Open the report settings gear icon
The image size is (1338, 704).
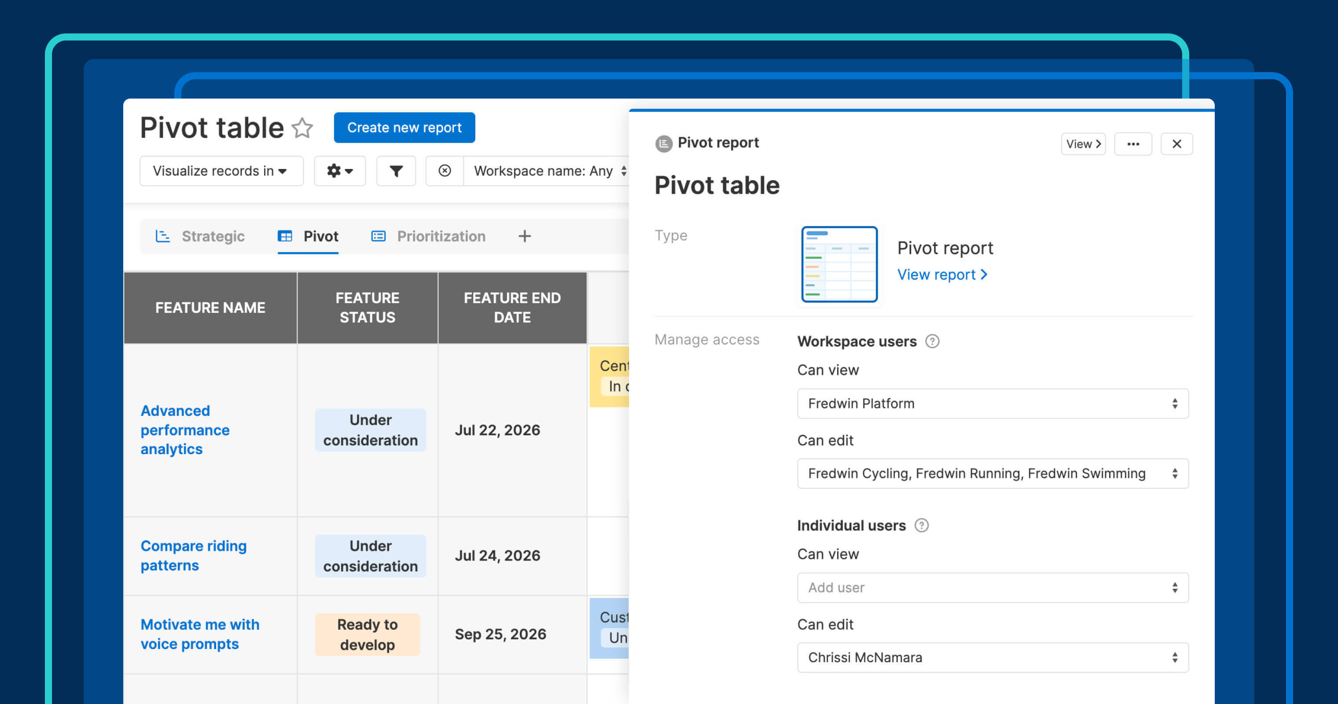pos(339,171)
